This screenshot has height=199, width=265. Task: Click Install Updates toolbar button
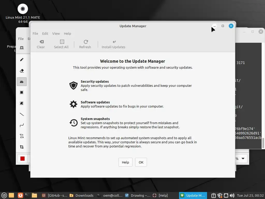tap(113, 44)
